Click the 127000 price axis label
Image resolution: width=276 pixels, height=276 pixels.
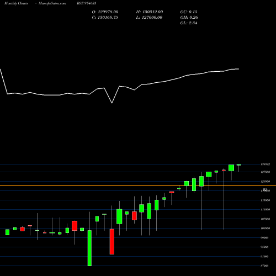pyautogui.click(x=266, y=172)
